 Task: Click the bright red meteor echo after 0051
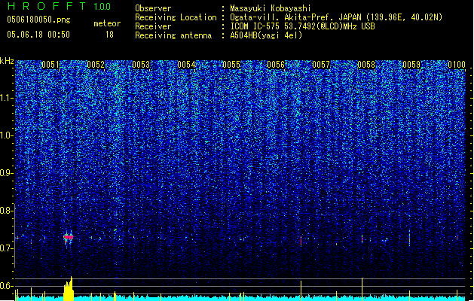tap(69, 238)
